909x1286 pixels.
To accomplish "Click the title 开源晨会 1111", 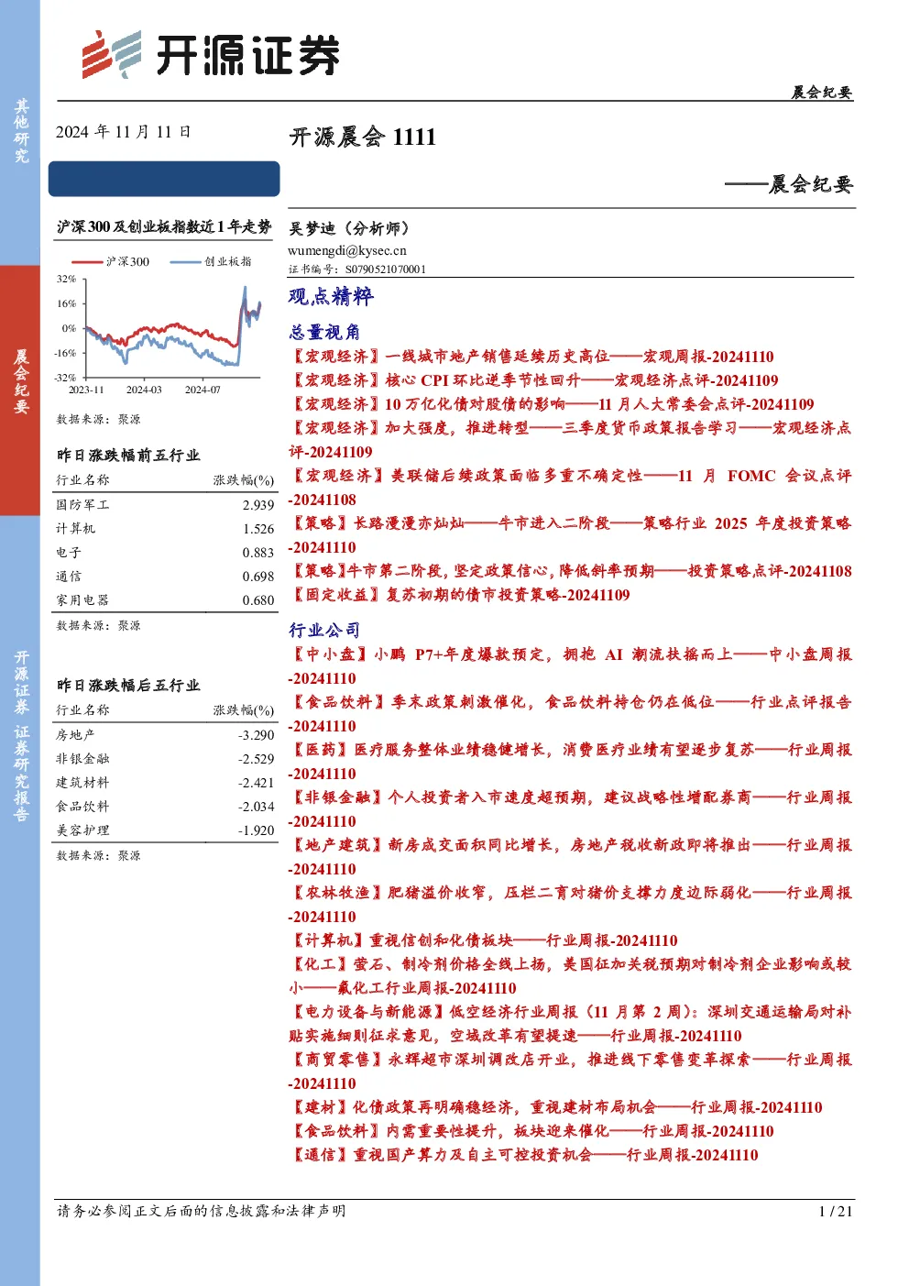I will (x=363, y=137).
